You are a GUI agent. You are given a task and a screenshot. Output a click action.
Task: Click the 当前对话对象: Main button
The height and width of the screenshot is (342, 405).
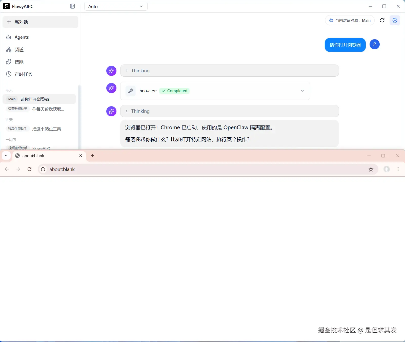350,20
